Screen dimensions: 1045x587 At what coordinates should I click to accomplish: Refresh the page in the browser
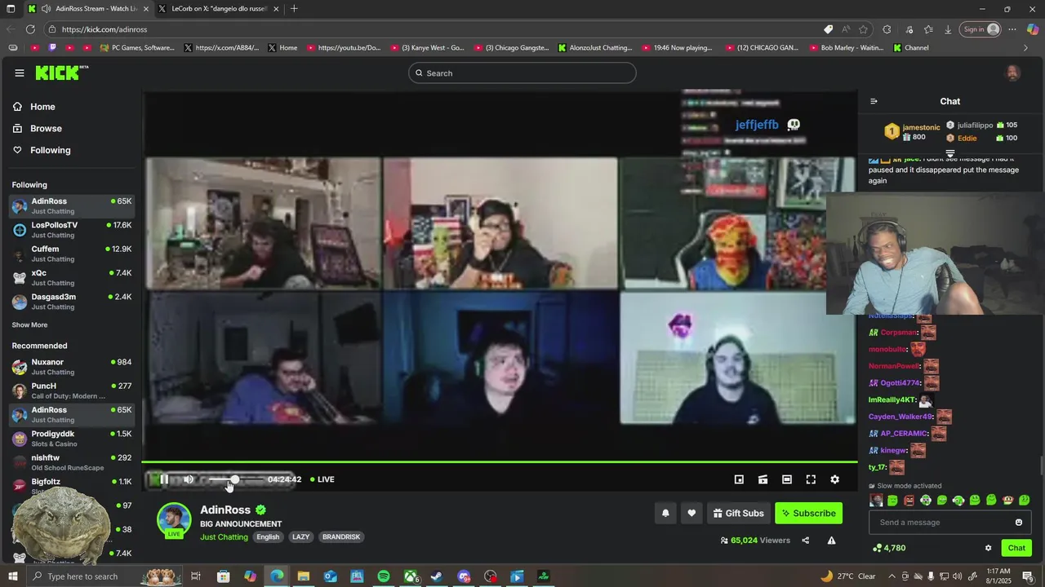point(30,29)
